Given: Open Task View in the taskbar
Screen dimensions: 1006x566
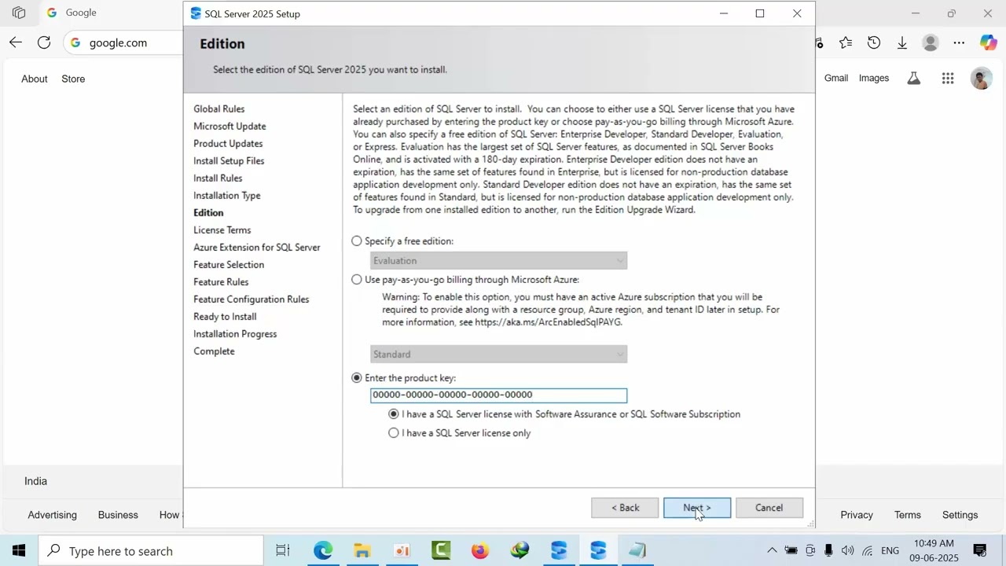Looking at the screenshot, I should click(283, 550).
